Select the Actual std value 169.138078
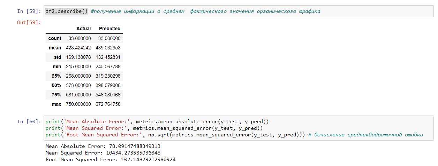 click(78, 57)
